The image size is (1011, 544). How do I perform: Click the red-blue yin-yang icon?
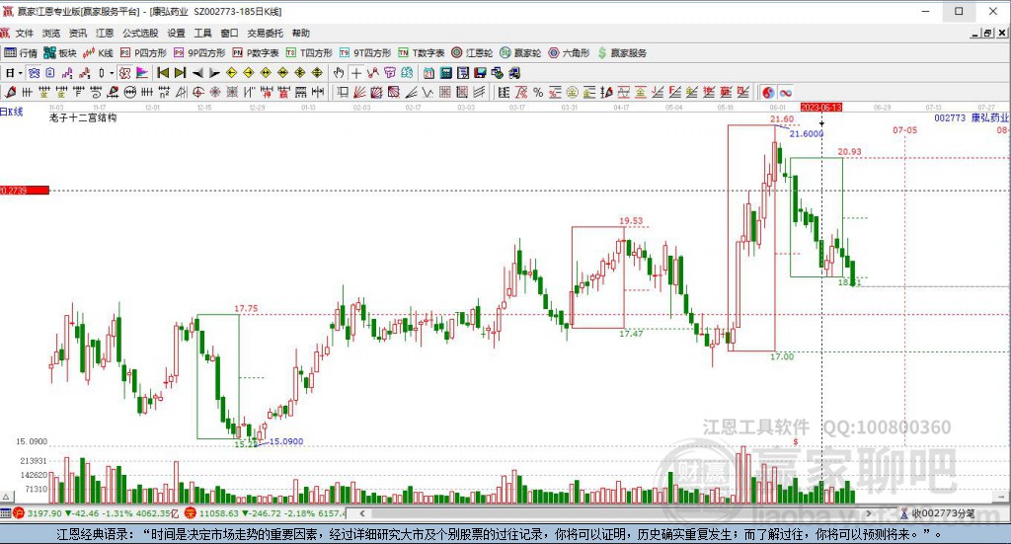click(768, 93)
